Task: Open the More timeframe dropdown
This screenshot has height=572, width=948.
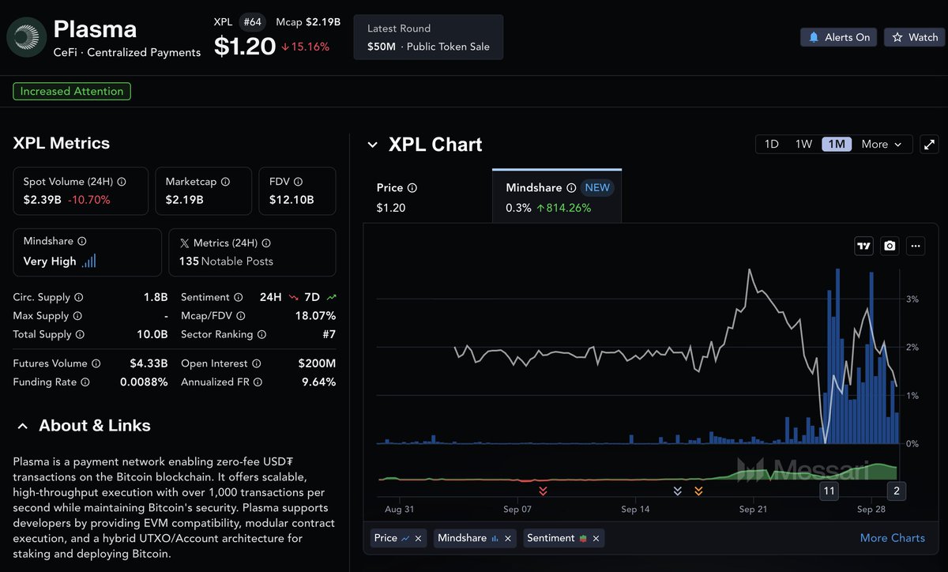Action: [x=882, y=145]
